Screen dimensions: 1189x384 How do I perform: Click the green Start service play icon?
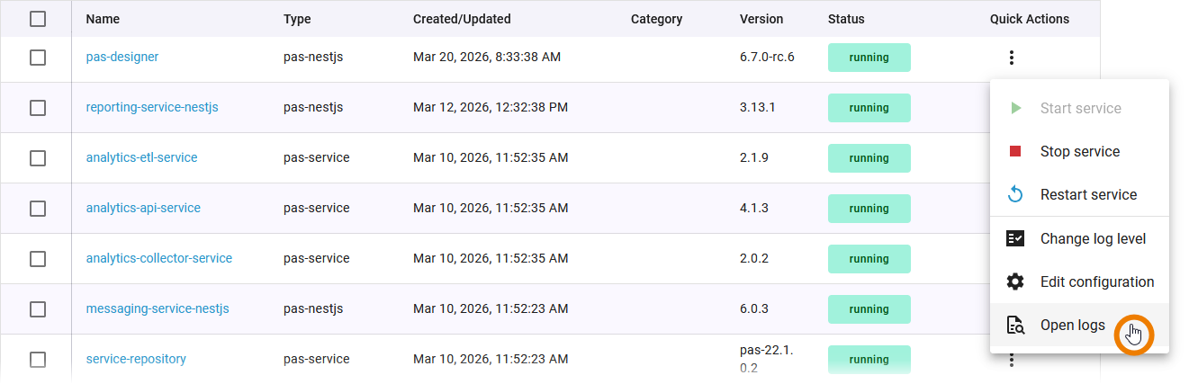click(x=1015, y=108)
